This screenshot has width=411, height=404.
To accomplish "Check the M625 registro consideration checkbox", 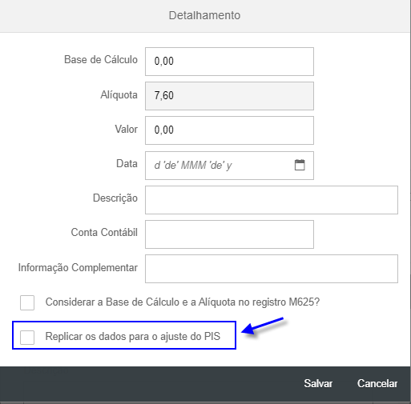I will click(27, 302).
